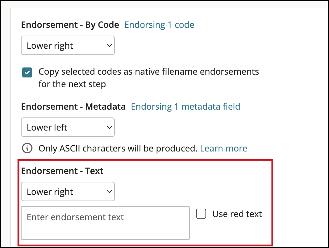Open 'Lower right' dropdown under Endorsement - By Code
The height and width of the screenshot is (248, 329).
[x=68, y=45]
